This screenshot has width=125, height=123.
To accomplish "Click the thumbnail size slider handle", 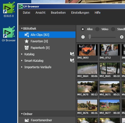I will click(90, 37).
